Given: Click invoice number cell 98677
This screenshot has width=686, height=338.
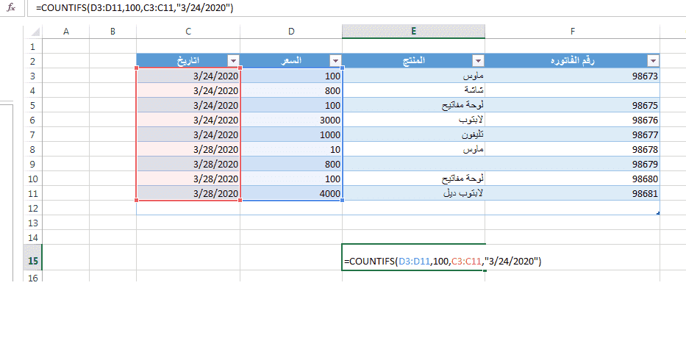Looking at the screenshot, I should [572, 134].
